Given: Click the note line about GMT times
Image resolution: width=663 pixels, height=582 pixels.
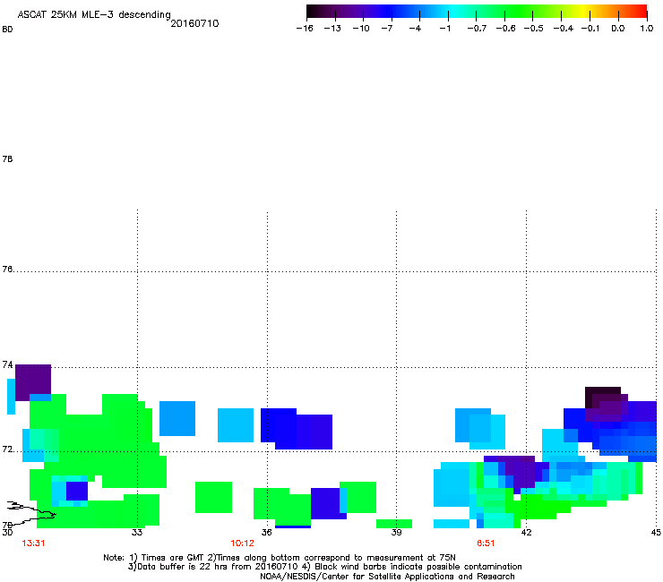Looking at the screenshot, I should 280,558.
